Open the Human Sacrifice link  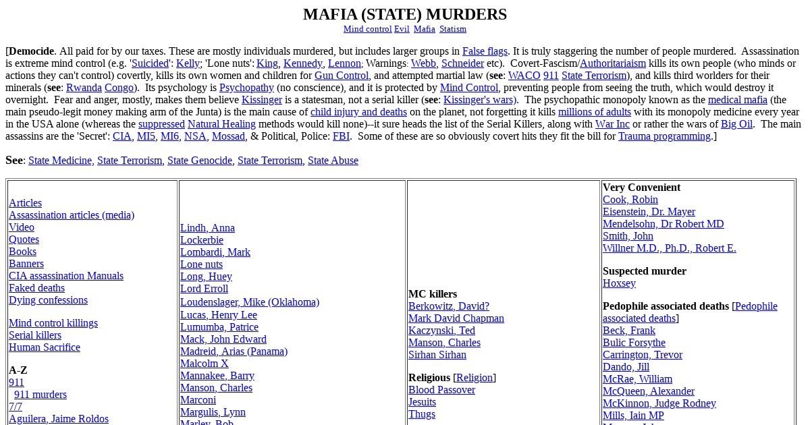click(x=45, y=347)
